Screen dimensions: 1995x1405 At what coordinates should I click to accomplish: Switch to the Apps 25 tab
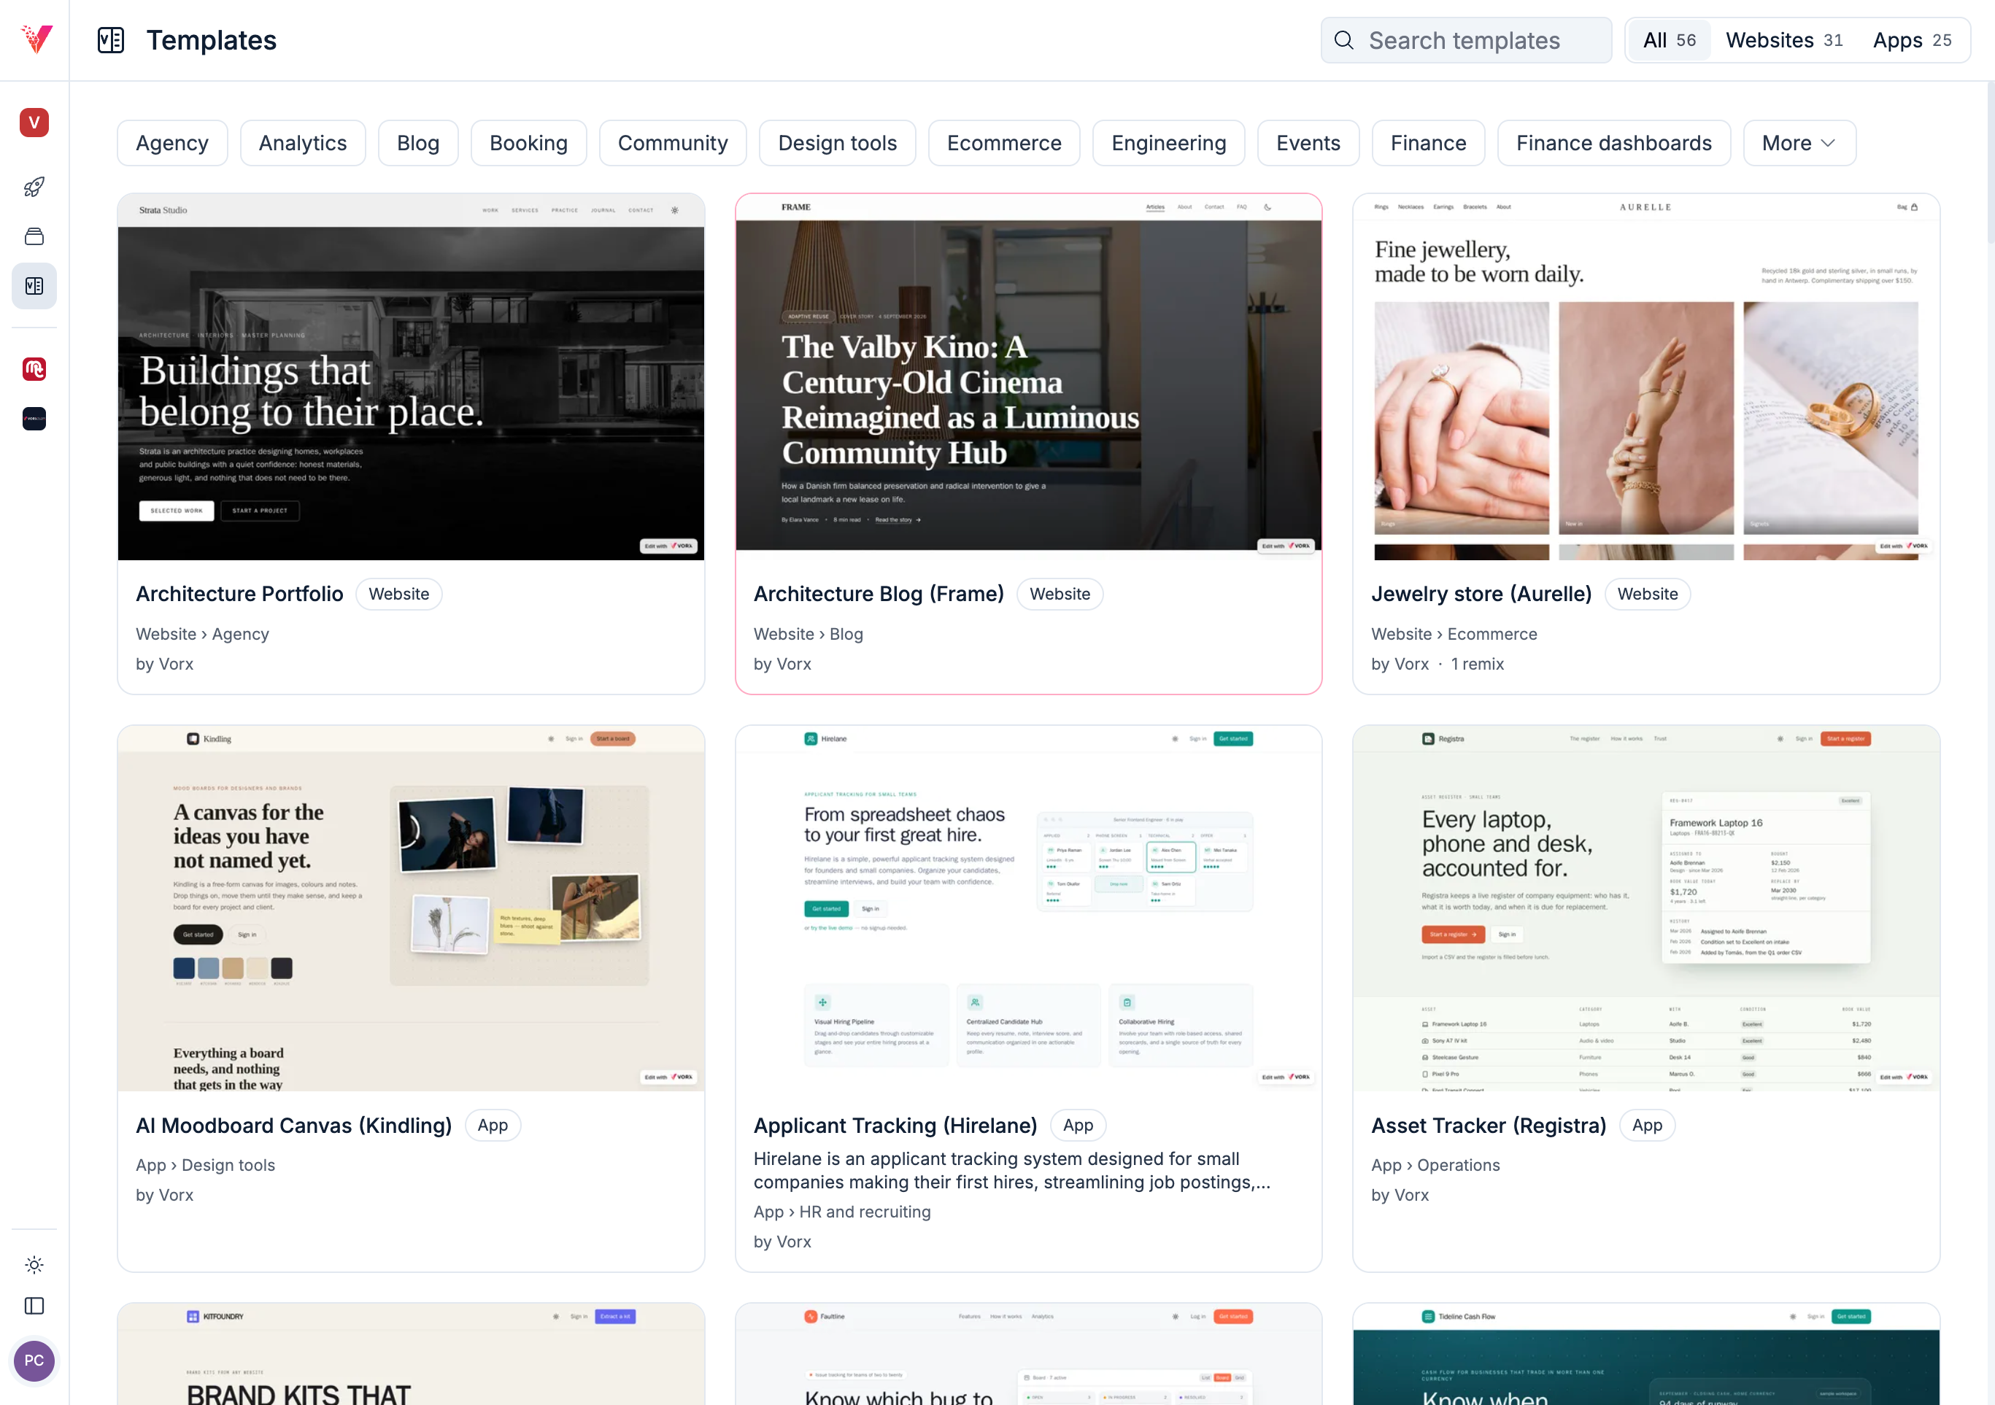coord(1912,40)
